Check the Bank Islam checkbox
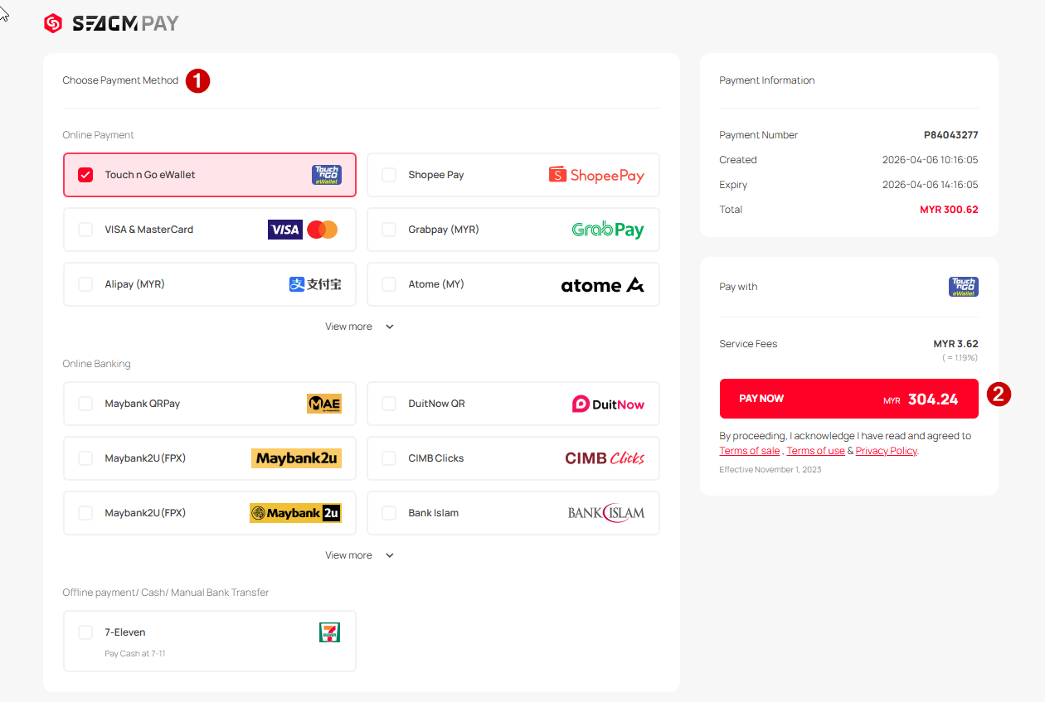 coord(389,513)
